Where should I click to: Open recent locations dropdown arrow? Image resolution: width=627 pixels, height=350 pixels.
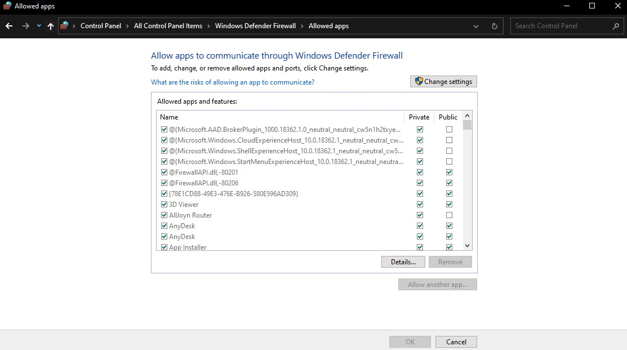click(39, 26)
